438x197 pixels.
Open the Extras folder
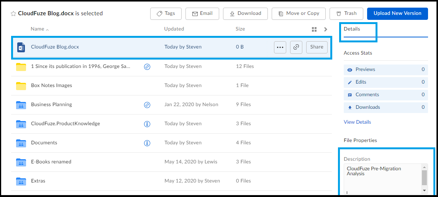38,181
